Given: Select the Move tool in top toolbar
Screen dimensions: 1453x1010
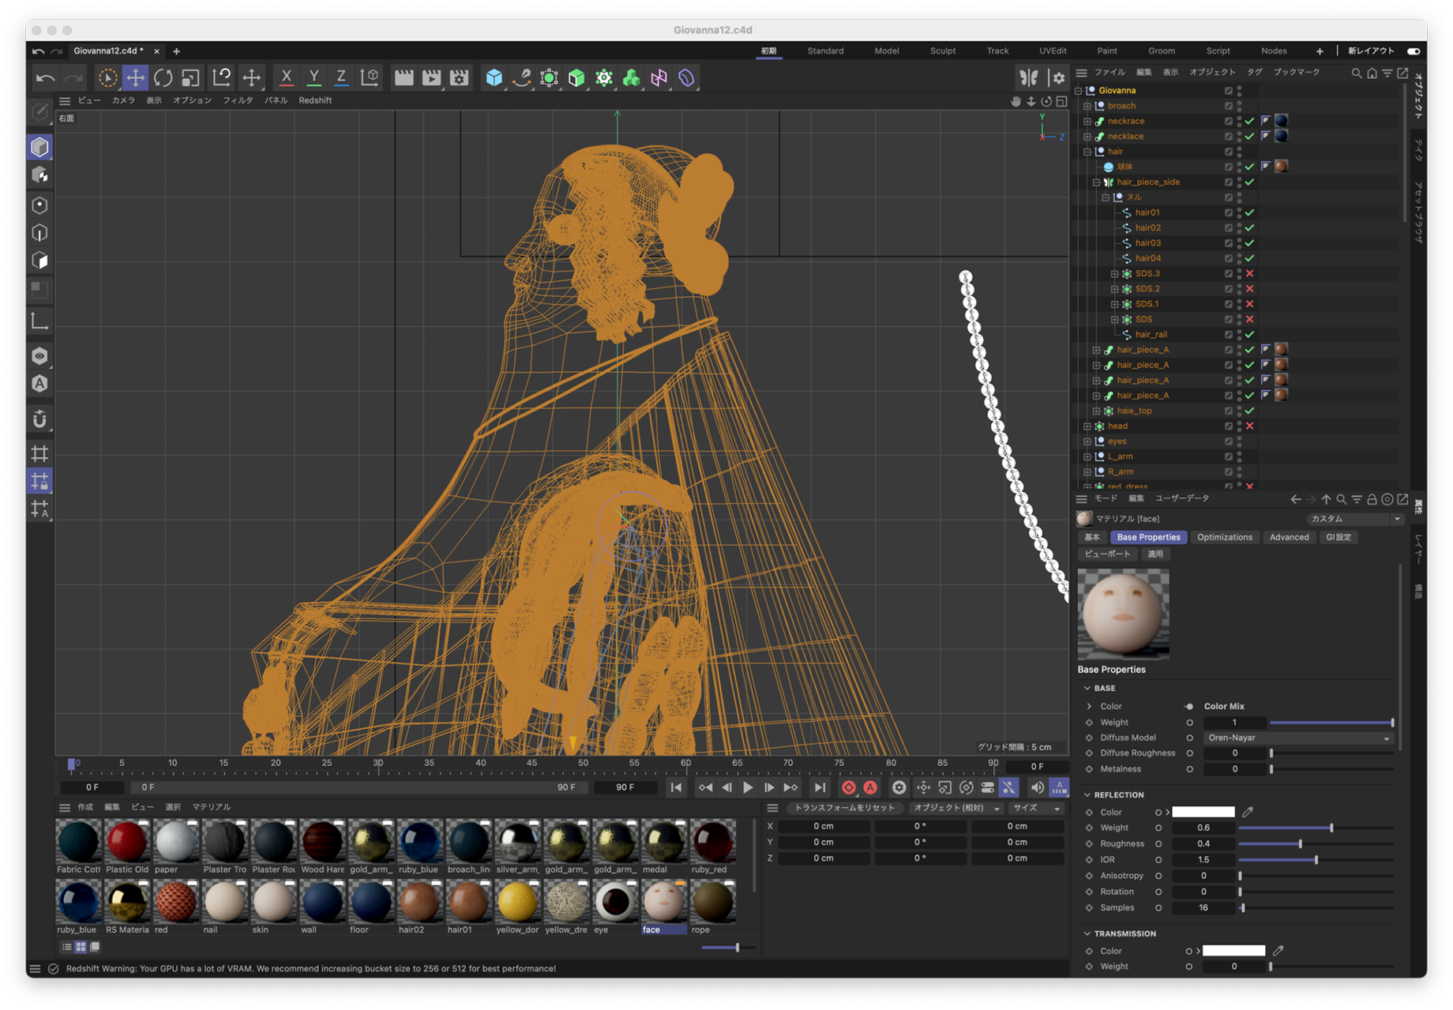Looking at the screenshot, I should (x=136, y=77).
